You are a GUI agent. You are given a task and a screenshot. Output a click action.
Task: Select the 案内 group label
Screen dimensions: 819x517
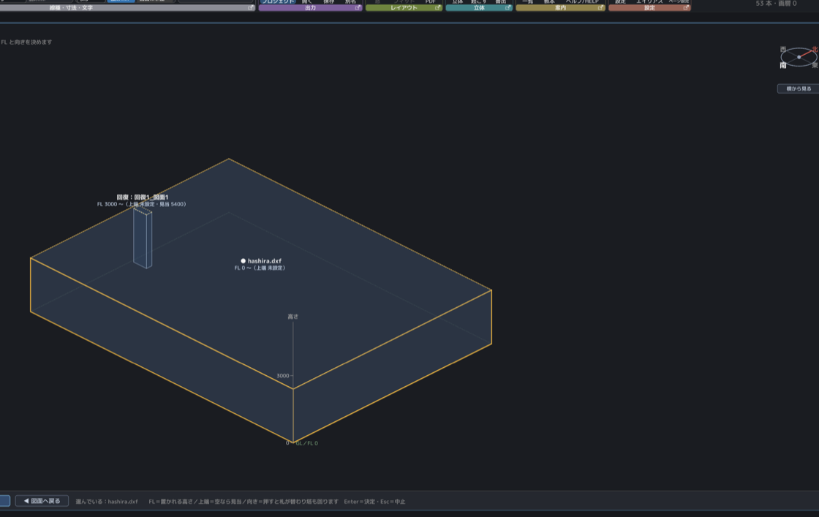click(560, 8)
